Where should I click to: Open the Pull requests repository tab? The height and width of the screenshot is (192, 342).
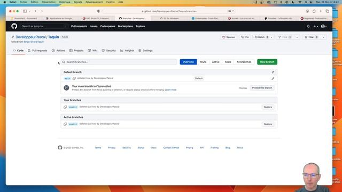coord(37,51)
